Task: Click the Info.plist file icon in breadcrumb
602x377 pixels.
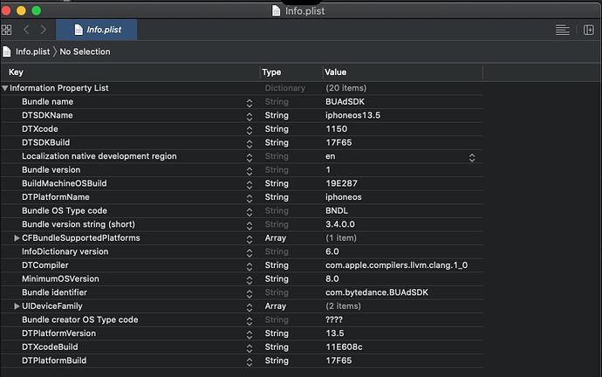Action: click(8, 51)
